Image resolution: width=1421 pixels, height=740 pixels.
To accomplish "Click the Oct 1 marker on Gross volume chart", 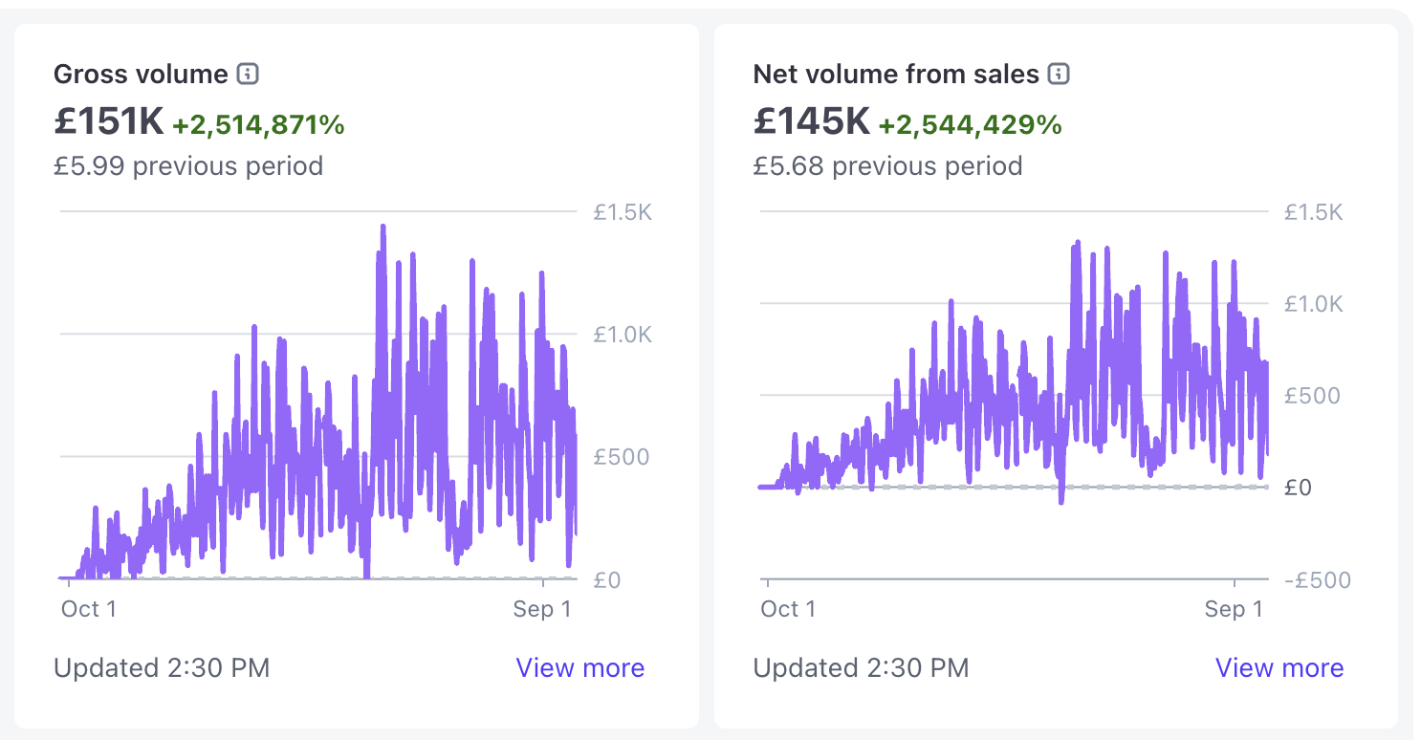I will point(89,609).
